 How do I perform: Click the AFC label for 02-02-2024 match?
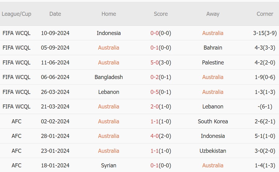(x=16, y=121)
